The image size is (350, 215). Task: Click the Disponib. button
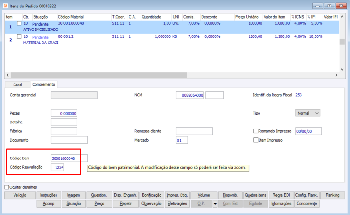point(230,195)
